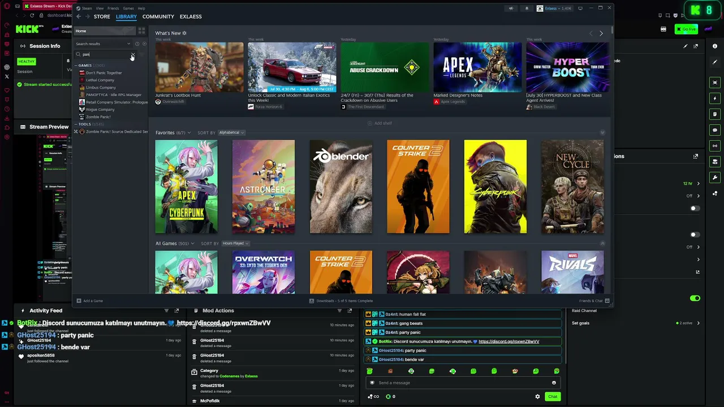This screenshot has height=407, width=724.
Task: Click the Send a message input
Action: [463, 383]
